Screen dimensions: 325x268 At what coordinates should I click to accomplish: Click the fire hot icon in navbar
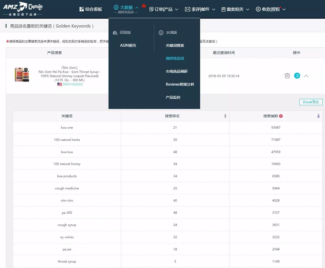coord(144,6)
